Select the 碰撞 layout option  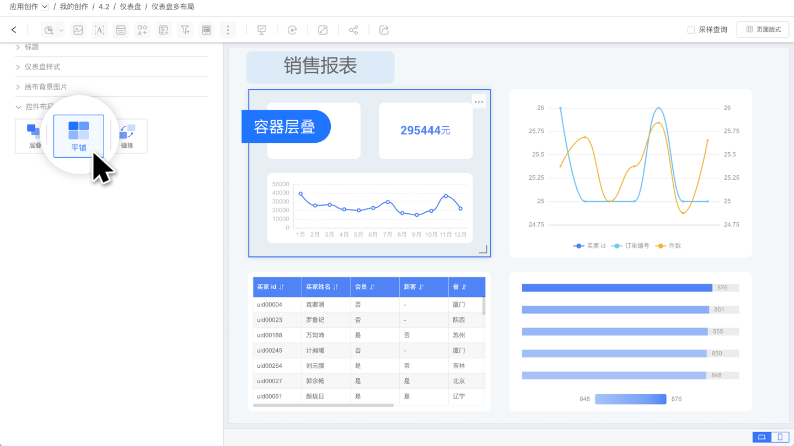tap(127, 136)
